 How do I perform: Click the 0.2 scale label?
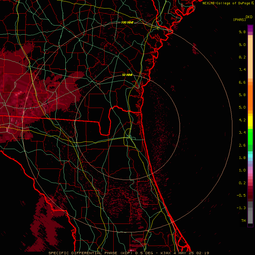242,183
